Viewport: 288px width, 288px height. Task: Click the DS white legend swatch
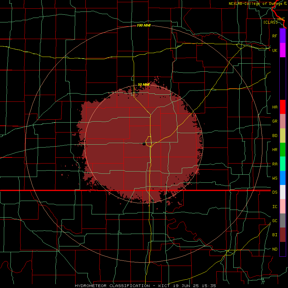click(283, 192)
